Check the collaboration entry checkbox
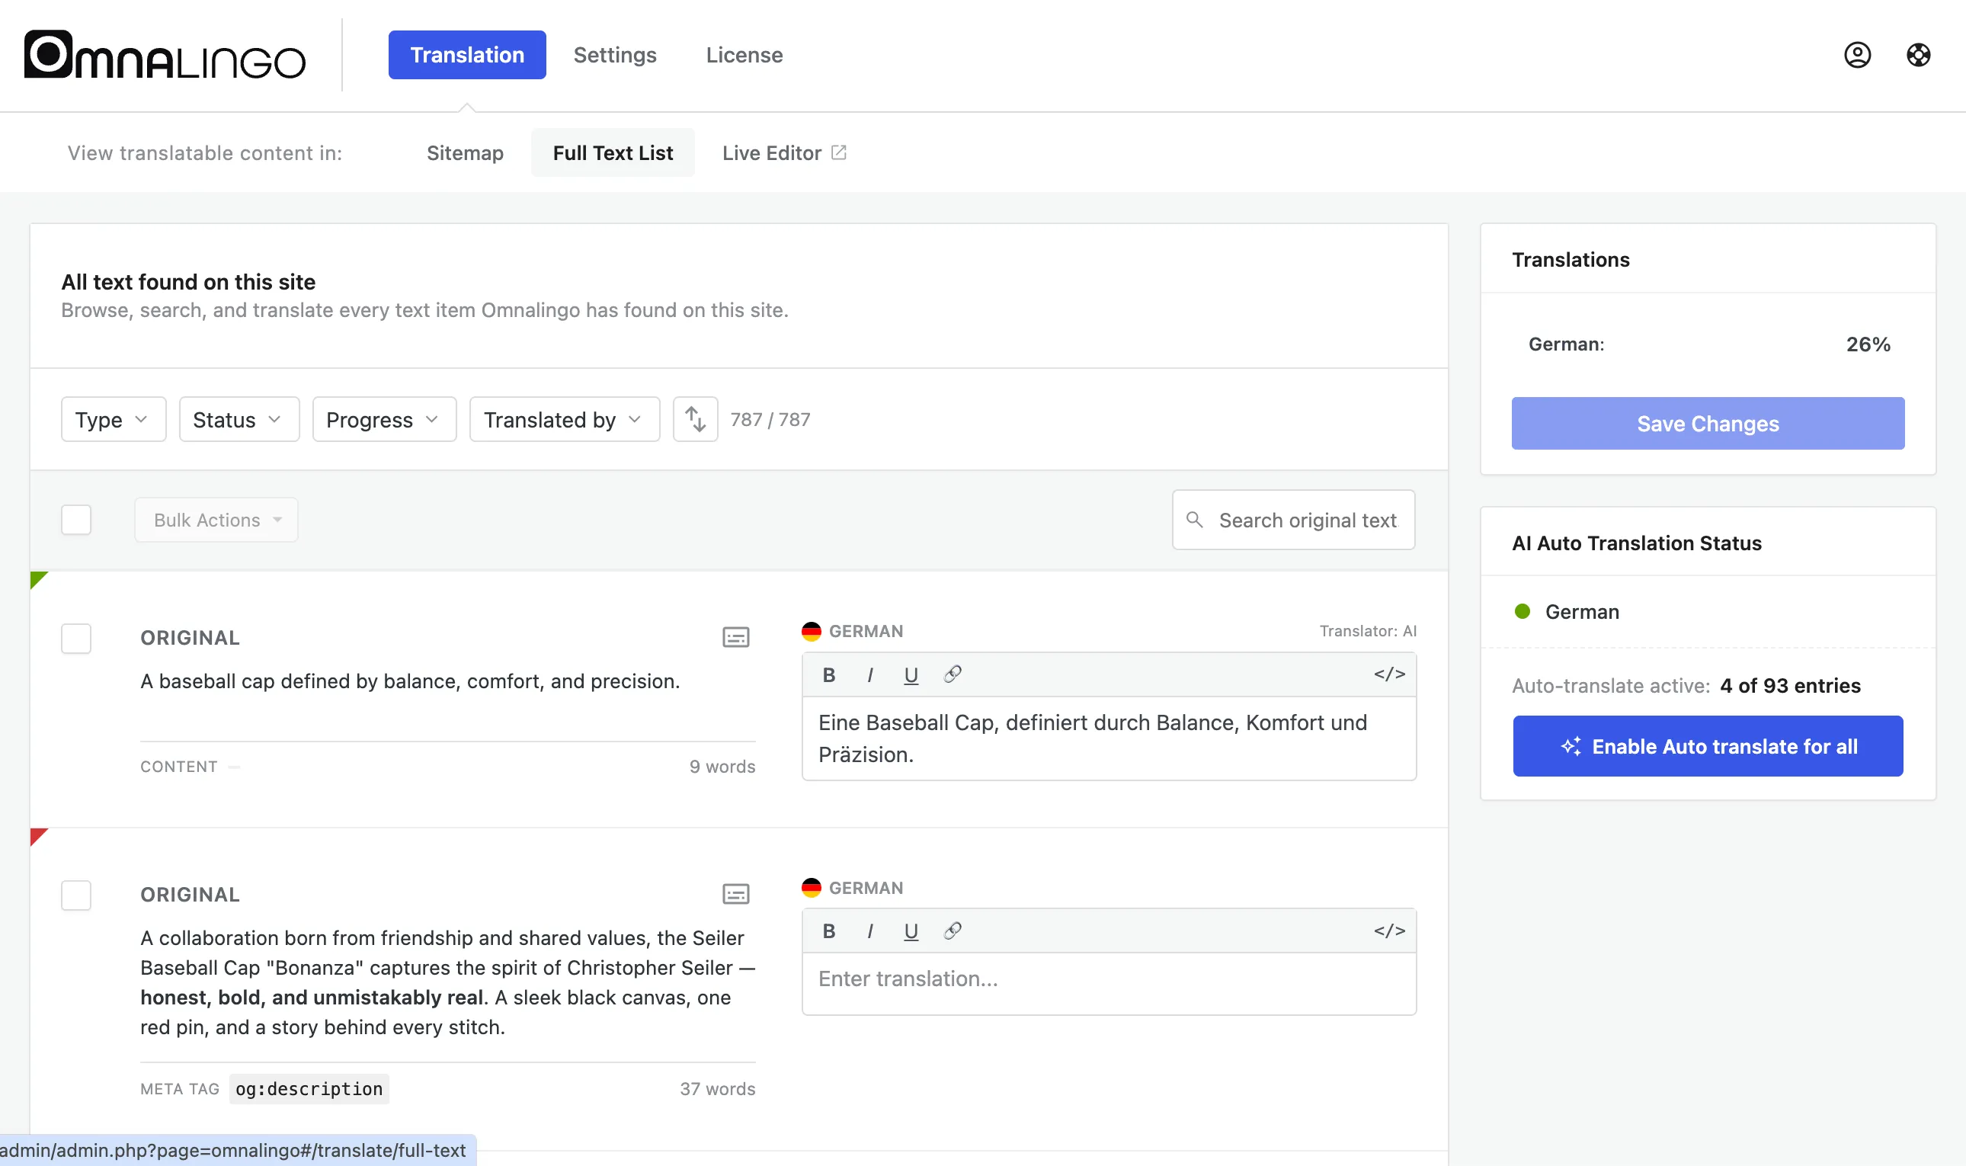Screen dimensions: 1966x1166 click(76, 895)
